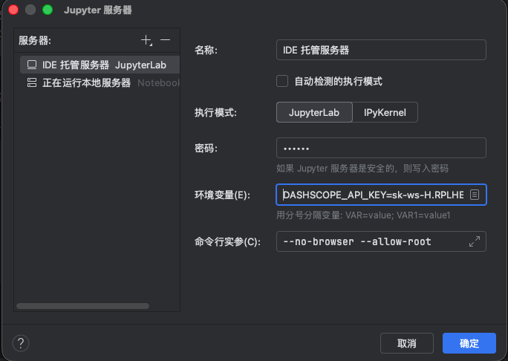Focus the 密码 password field
The height and width of the screenshot is (361, 508).
[381, 148]
